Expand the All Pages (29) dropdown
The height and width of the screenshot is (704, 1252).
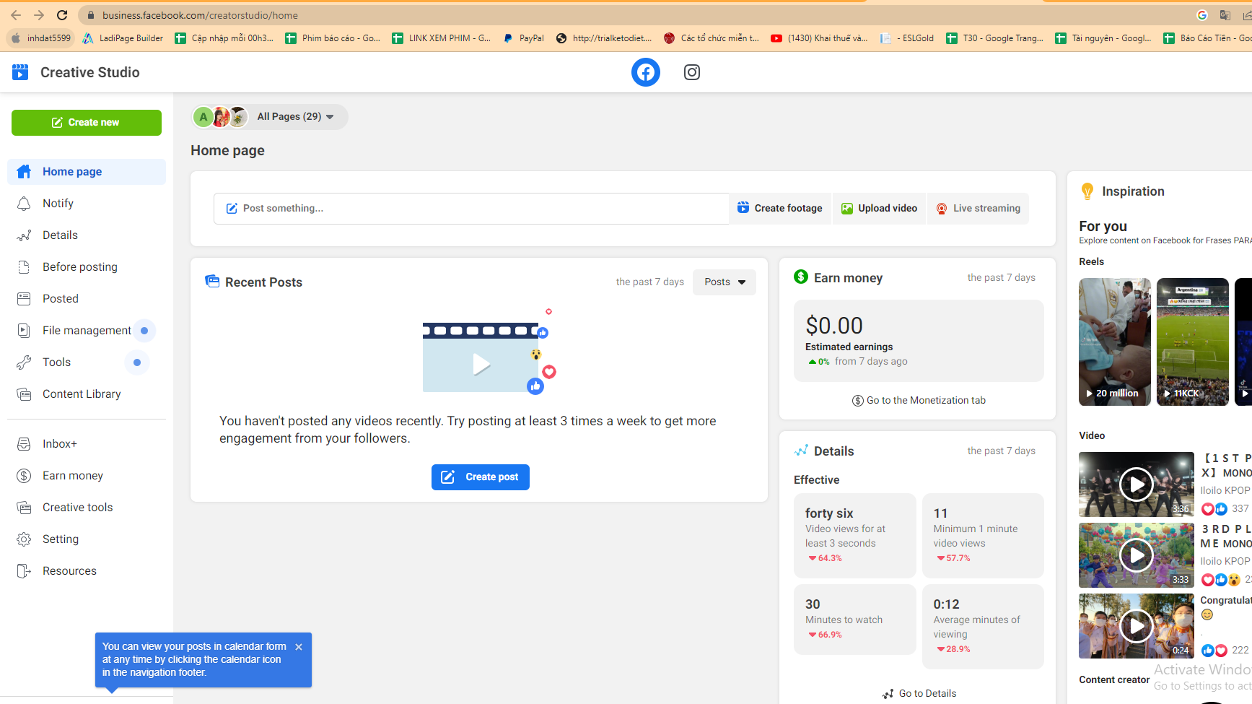270,117
